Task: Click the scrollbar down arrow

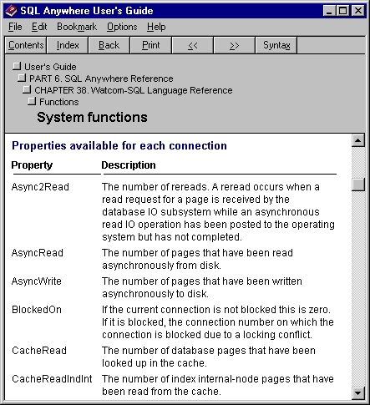Action: click(x=358, y=393)
